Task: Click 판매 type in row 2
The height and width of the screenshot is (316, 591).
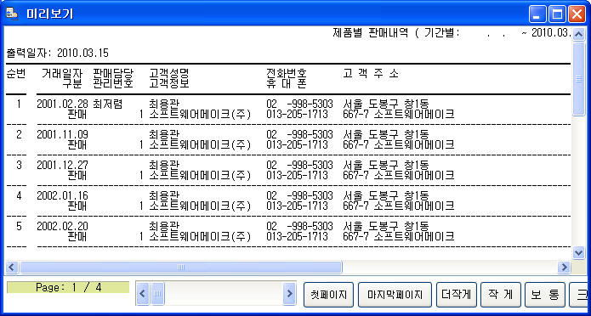Action: coord(77,144)
